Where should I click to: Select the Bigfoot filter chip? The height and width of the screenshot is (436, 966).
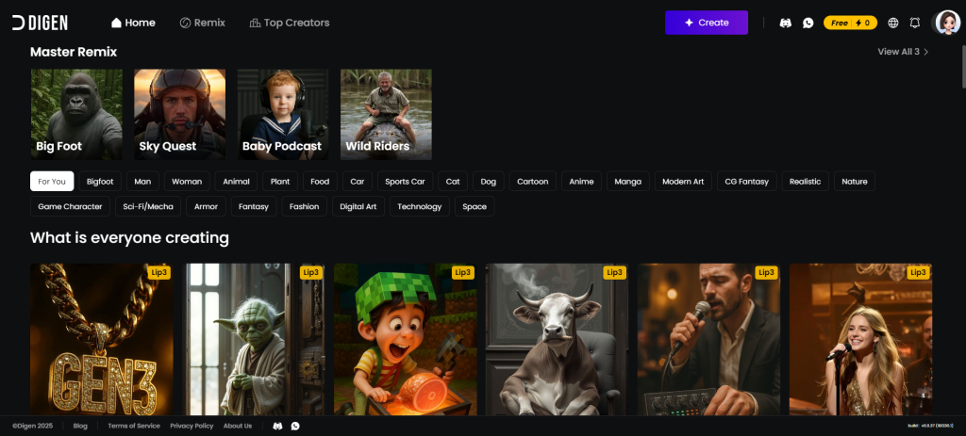coord(100,182)
